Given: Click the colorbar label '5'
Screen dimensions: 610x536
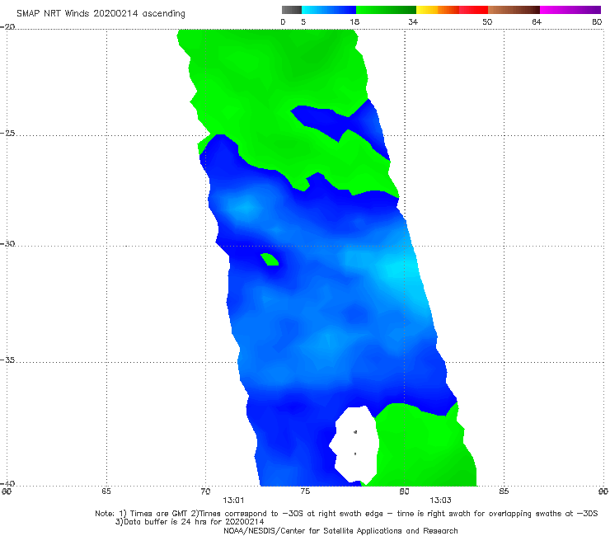Looking at the screenshot, I should (x=303, y=21).
